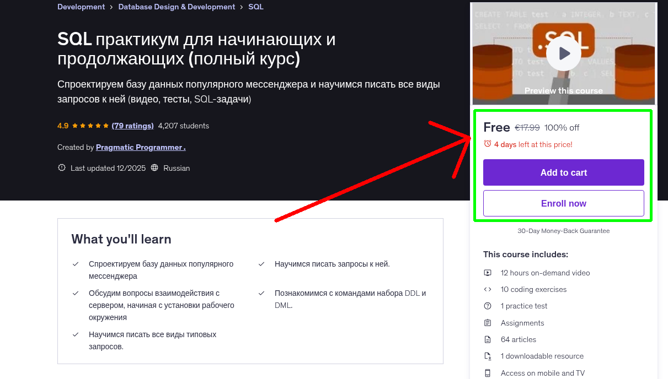Click the Last updated clock icon

click(x=61, y=168)
